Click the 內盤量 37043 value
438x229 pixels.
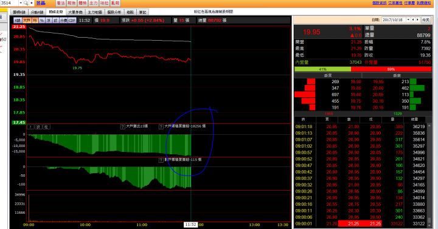pos(356,62)
